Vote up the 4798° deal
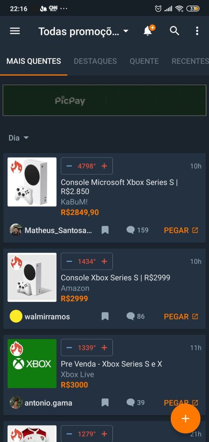Viewport: 209px width, 442px height. click(x=104, y=166)
